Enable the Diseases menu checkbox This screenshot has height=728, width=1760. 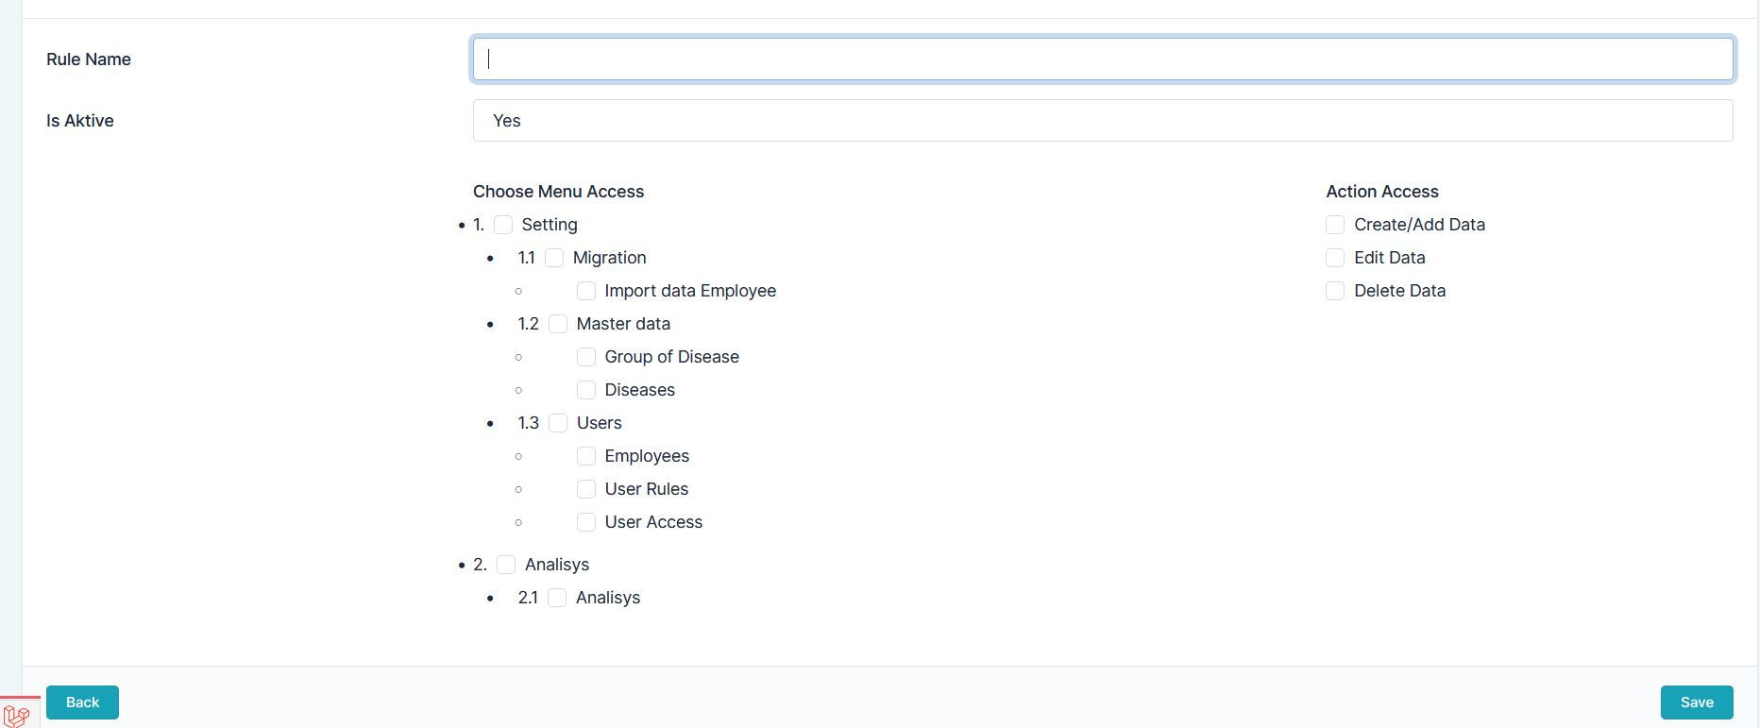pyautogui.click(x=586, y=390)
